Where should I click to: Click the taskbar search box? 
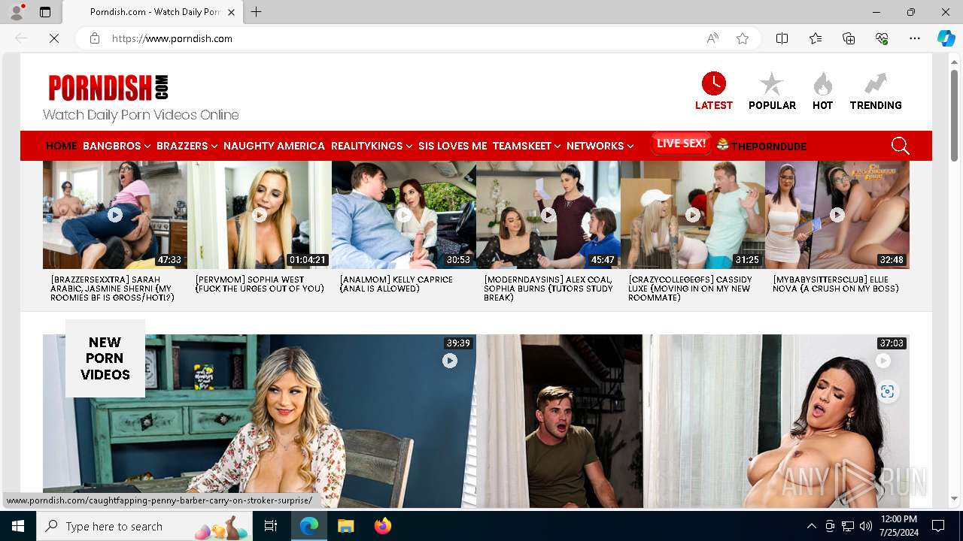(144, 526)
